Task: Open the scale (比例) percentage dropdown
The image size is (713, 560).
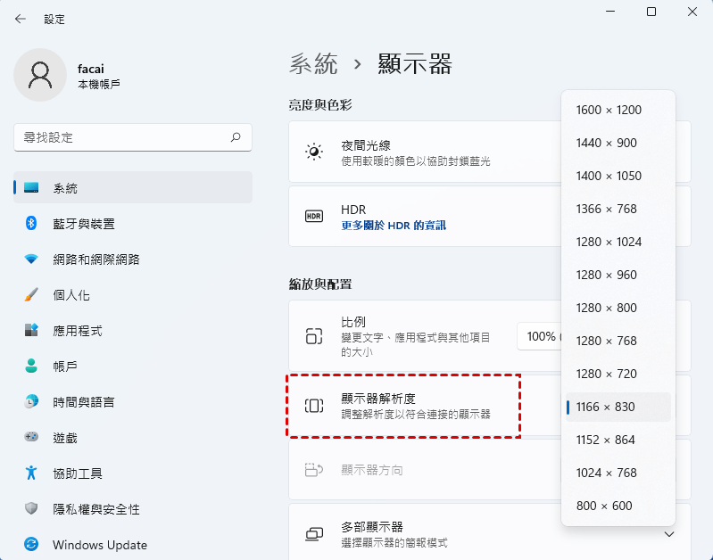Action: click(540, 336)
